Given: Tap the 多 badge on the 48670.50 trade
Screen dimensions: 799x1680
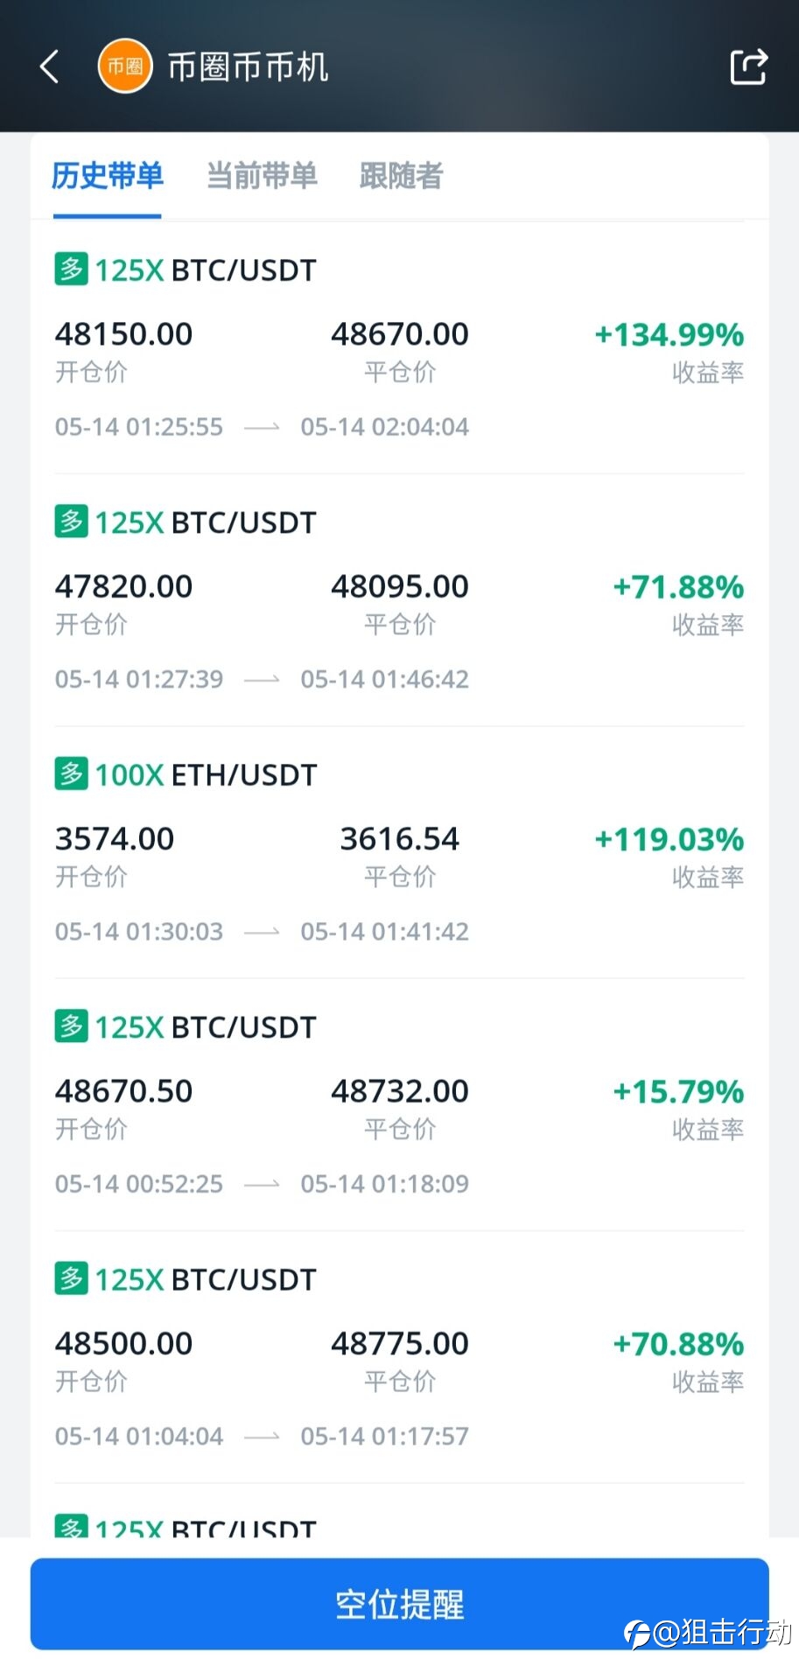Looking at the screenshot, I should pyautogui.click(x=71, y=1025).
